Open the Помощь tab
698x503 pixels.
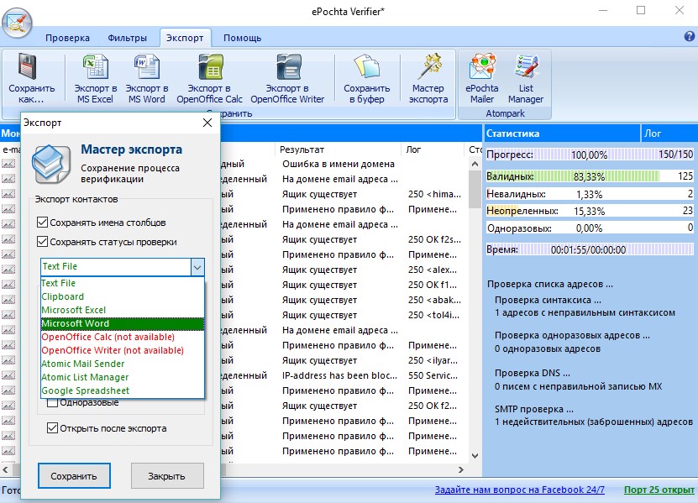242,38
